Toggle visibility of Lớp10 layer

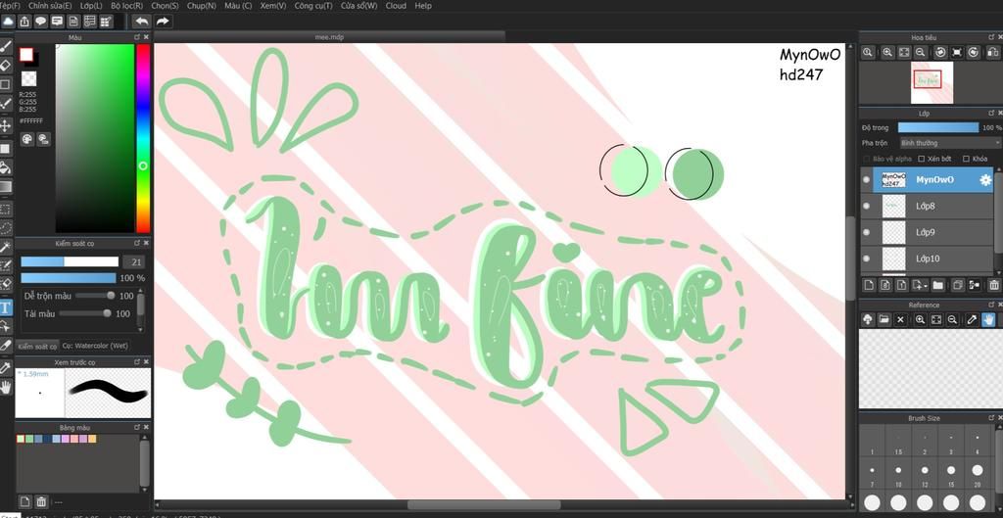866,259
